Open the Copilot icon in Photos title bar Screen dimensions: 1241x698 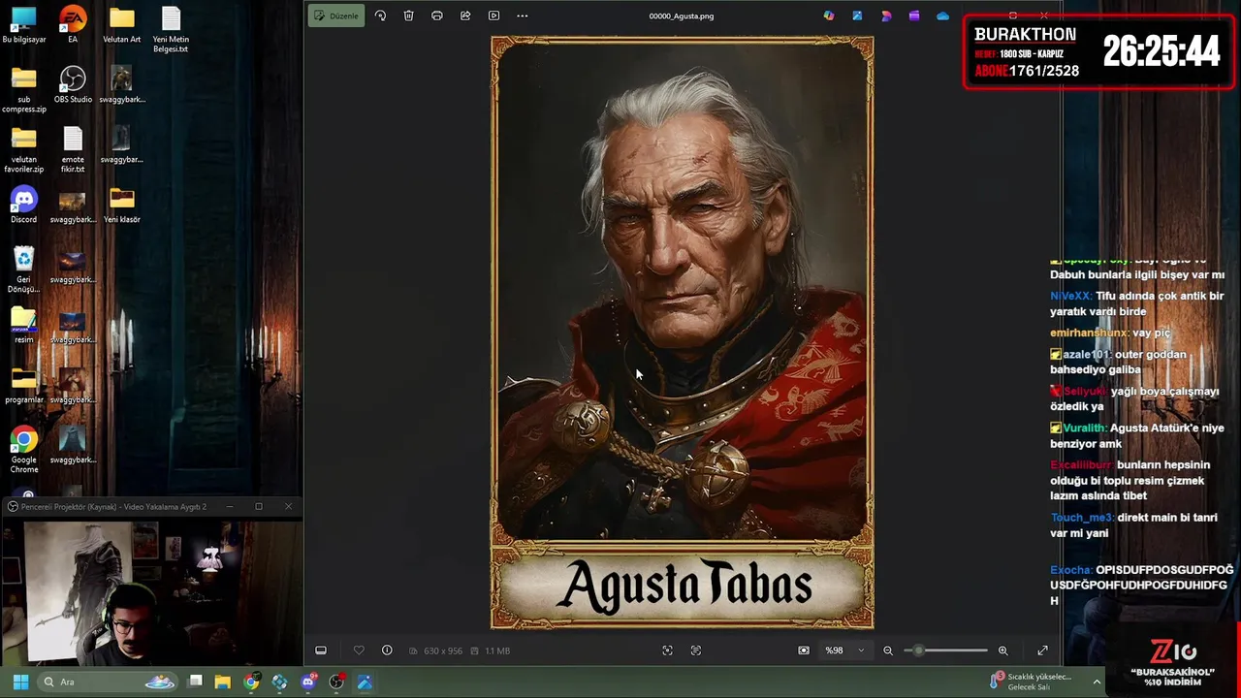(x=829, y=16)
